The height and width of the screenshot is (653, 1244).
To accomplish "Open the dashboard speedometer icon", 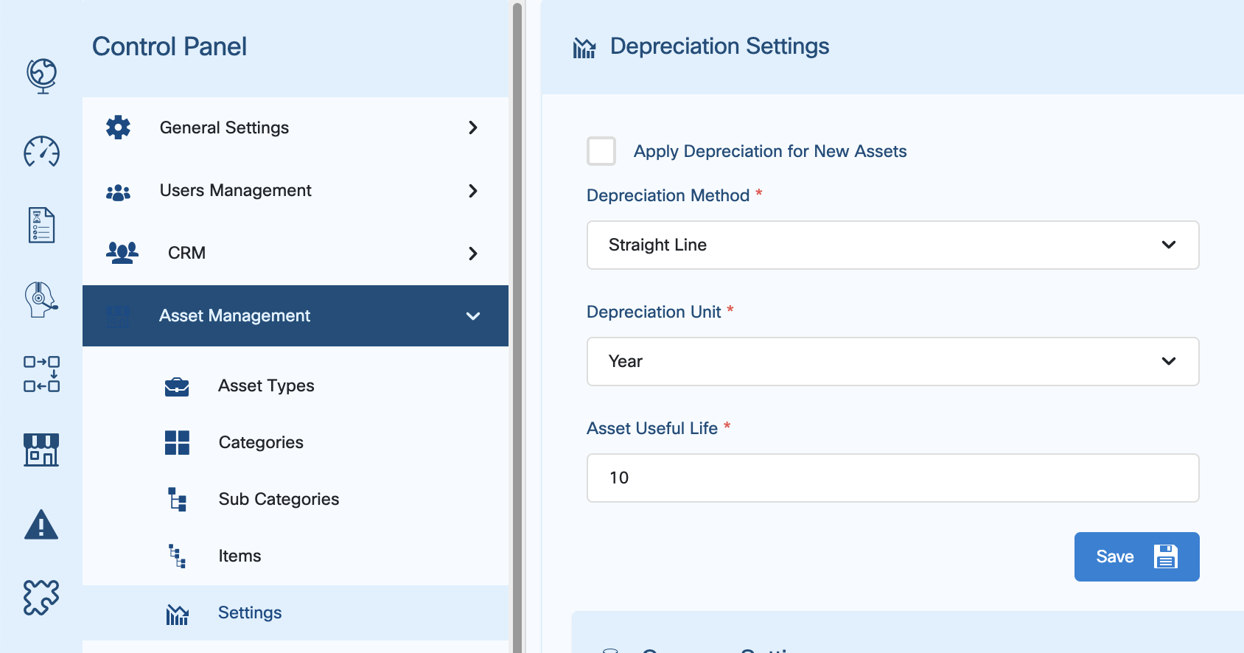I will pyautogui.click(x=41, y=152).
